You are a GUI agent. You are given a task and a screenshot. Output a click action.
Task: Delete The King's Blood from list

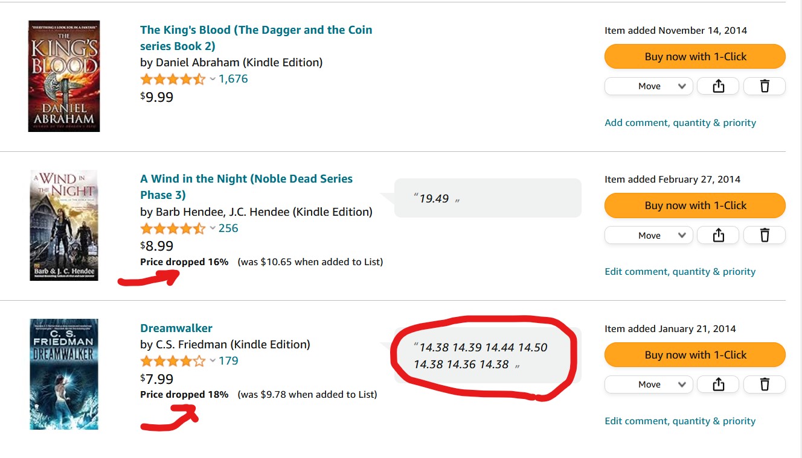point(765,86)
